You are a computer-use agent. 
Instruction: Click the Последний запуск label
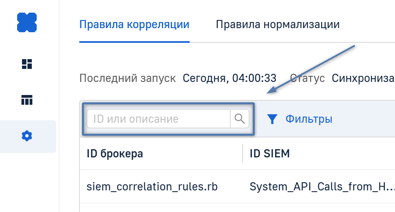tap(128, 78)
